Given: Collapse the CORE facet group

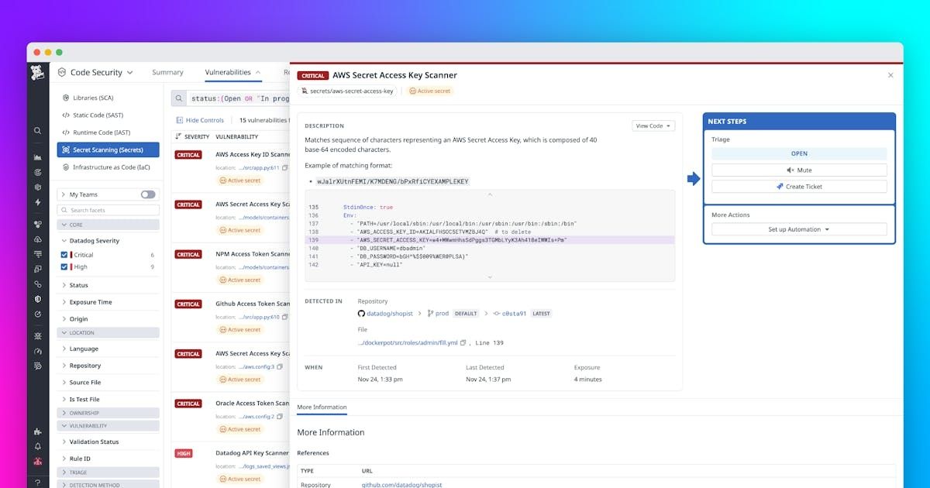Looking at the screenshot, I should click(108, 225).
